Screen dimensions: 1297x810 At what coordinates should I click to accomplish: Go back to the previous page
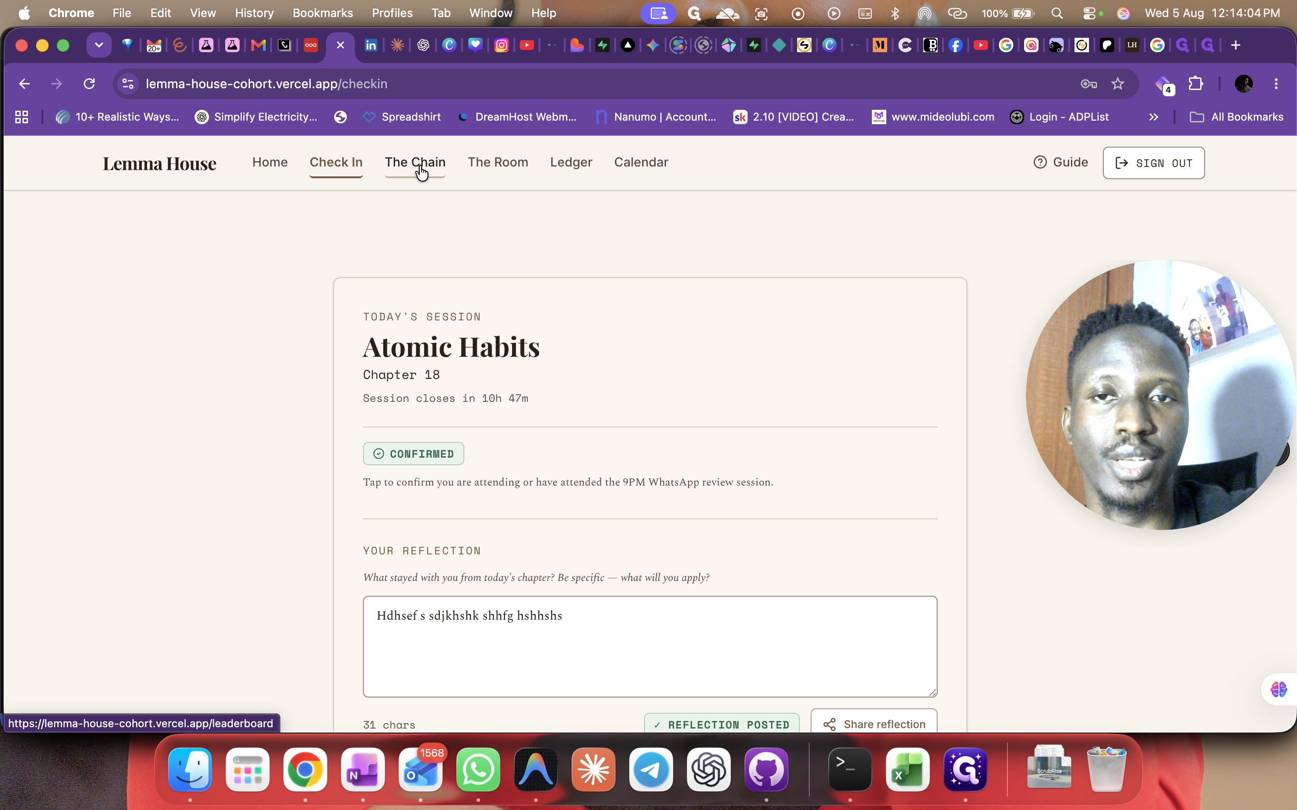[x=24, y=84]
